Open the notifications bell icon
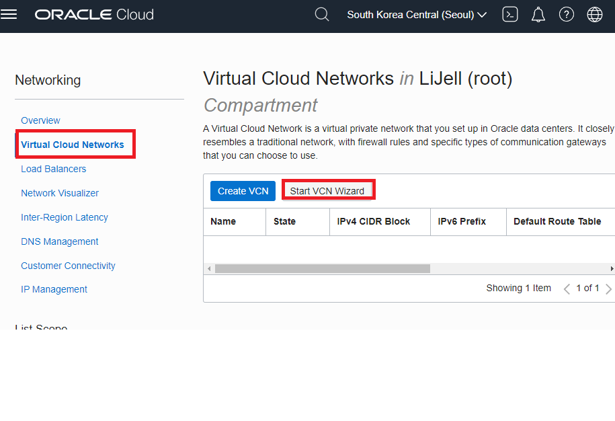 (538, 15)
